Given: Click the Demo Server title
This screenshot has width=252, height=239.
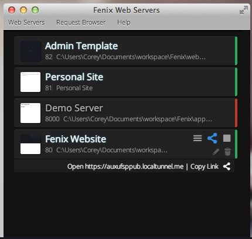Looking at the screenshot, I should tap(74, 108).
